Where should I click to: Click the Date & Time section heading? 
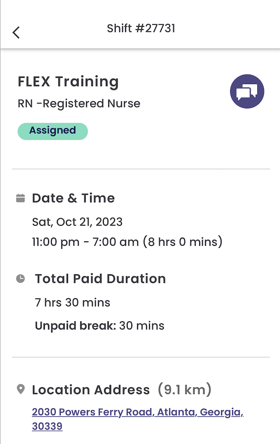[x=73, y=198]
